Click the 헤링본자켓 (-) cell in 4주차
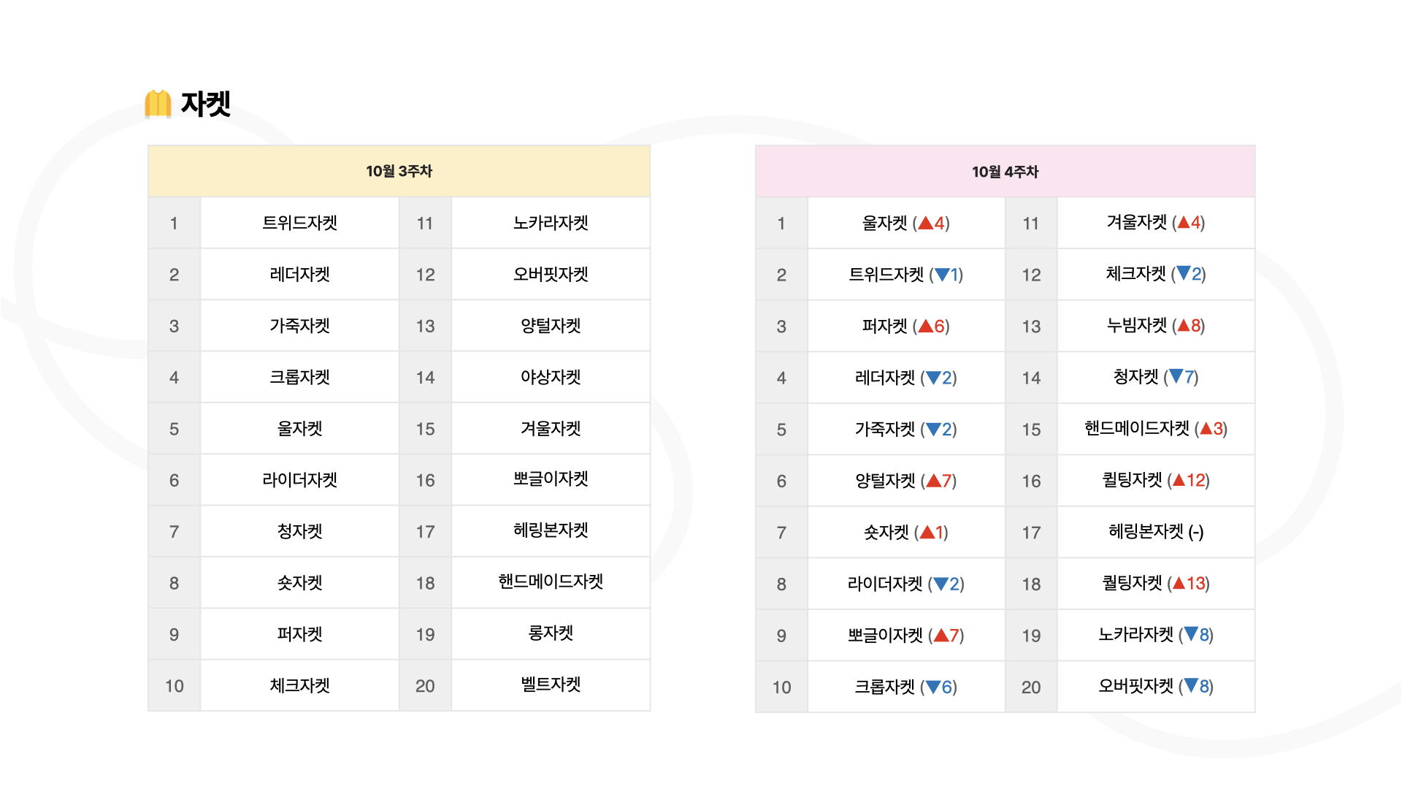Viewport: 1402px width, 789px height. coord(1155,532)
